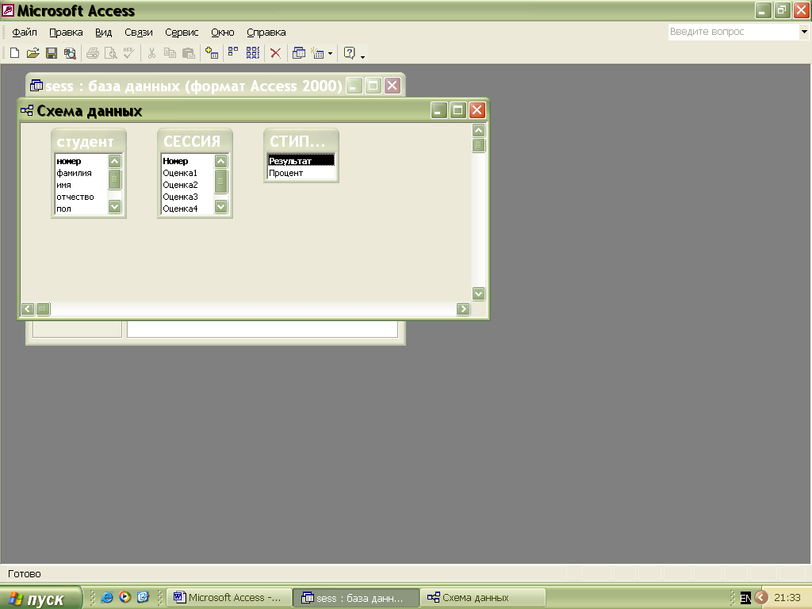Click Схема данных vertical scroll down arrow
The width and height of the screenshot is (812, 609).
[478, 293]
